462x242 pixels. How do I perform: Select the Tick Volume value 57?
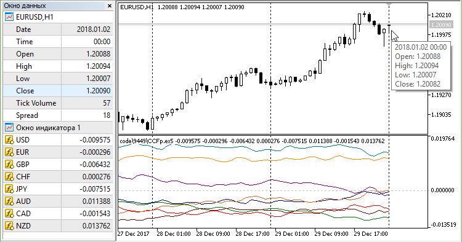(107, 103)
